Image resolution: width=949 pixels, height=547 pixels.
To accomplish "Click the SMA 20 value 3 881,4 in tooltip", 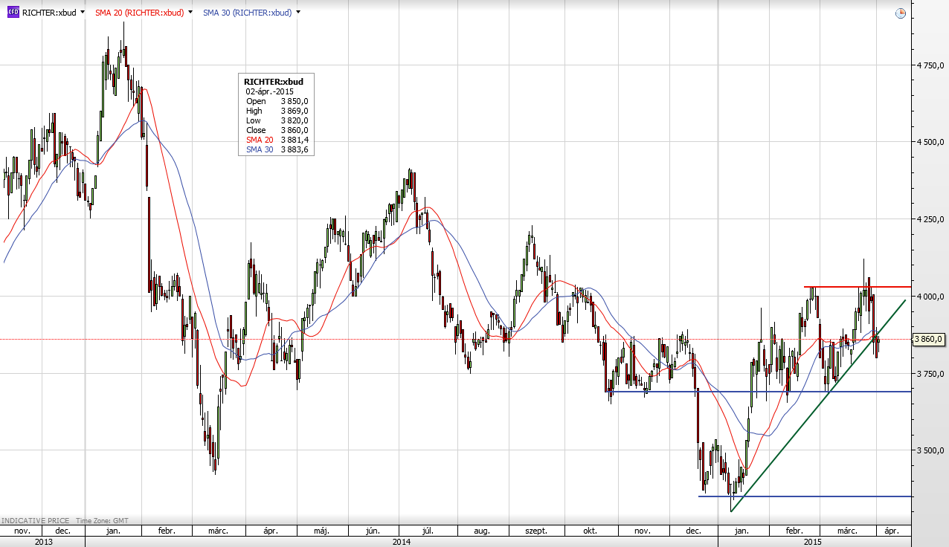I will [x=295, y=140].
